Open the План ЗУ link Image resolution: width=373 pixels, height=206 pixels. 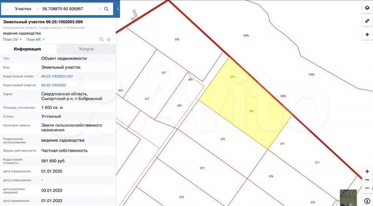(12, 39)
